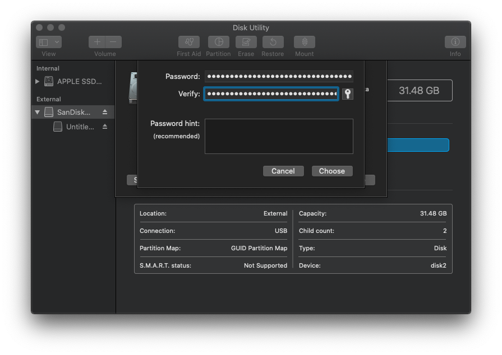Screen dimensions: 502x355
Task: Click the Mount toolbar icon
Action: [304, 41]
